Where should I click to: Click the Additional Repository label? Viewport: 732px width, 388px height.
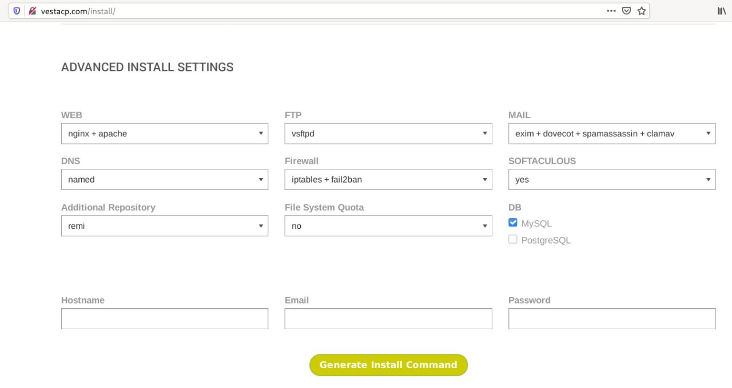pos(108,208)
